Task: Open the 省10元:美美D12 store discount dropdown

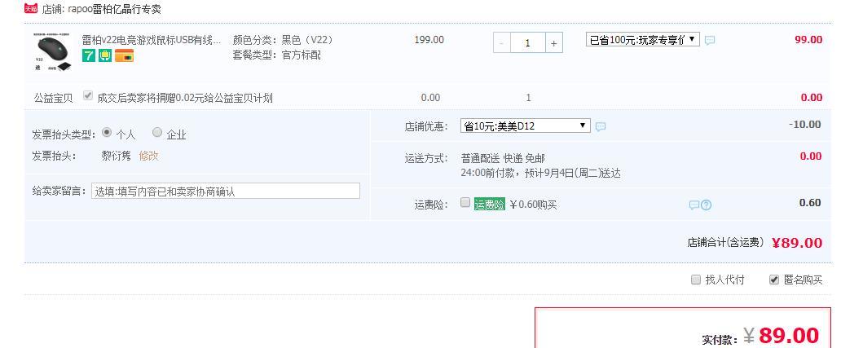Action: coord(525,126)
